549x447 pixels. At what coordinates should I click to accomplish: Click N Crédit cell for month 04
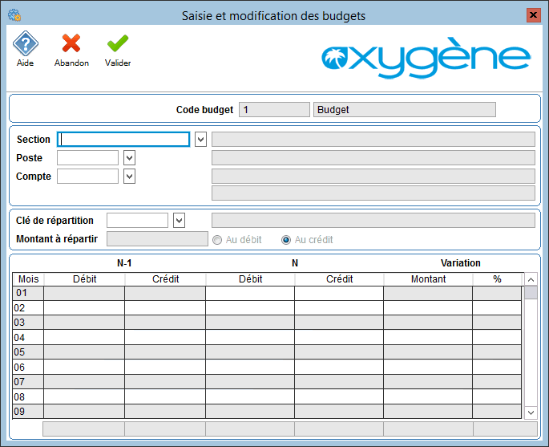[x=339, y=338]
